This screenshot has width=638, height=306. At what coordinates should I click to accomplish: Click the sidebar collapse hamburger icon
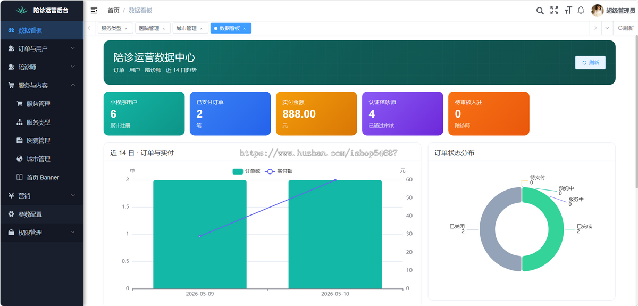pos(94,10)
